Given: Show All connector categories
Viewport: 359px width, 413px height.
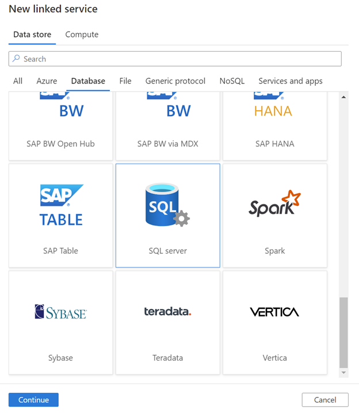Looking at the screenshot, I should coord(18,81).
